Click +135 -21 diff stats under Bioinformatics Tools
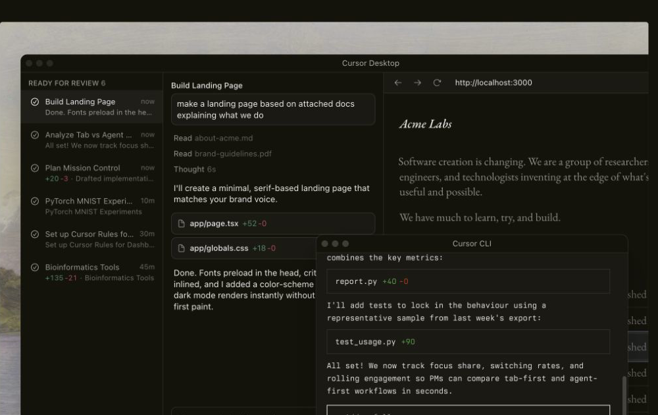658x415 pixels. [61, 277]
